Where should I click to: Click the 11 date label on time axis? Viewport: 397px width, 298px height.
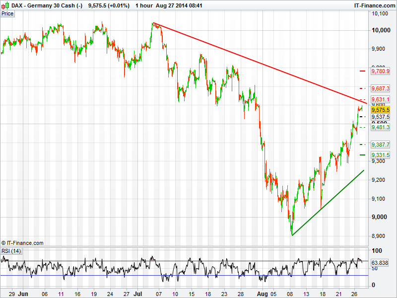61,294
